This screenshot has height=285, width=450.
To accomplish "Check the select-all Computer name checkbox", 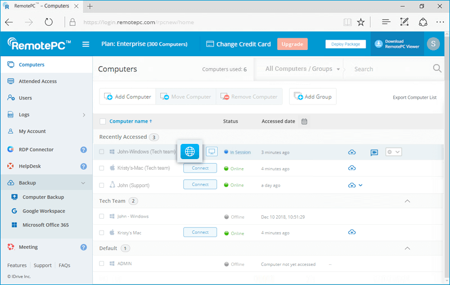I will [x=102, y=121].
